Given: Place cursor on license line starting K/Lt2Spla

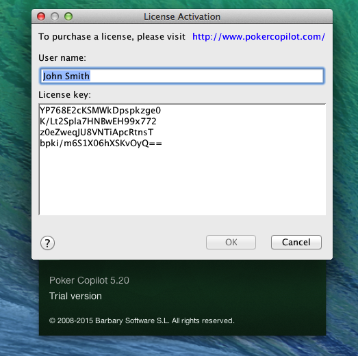Looking at the screenshot, I should (98, 121).
